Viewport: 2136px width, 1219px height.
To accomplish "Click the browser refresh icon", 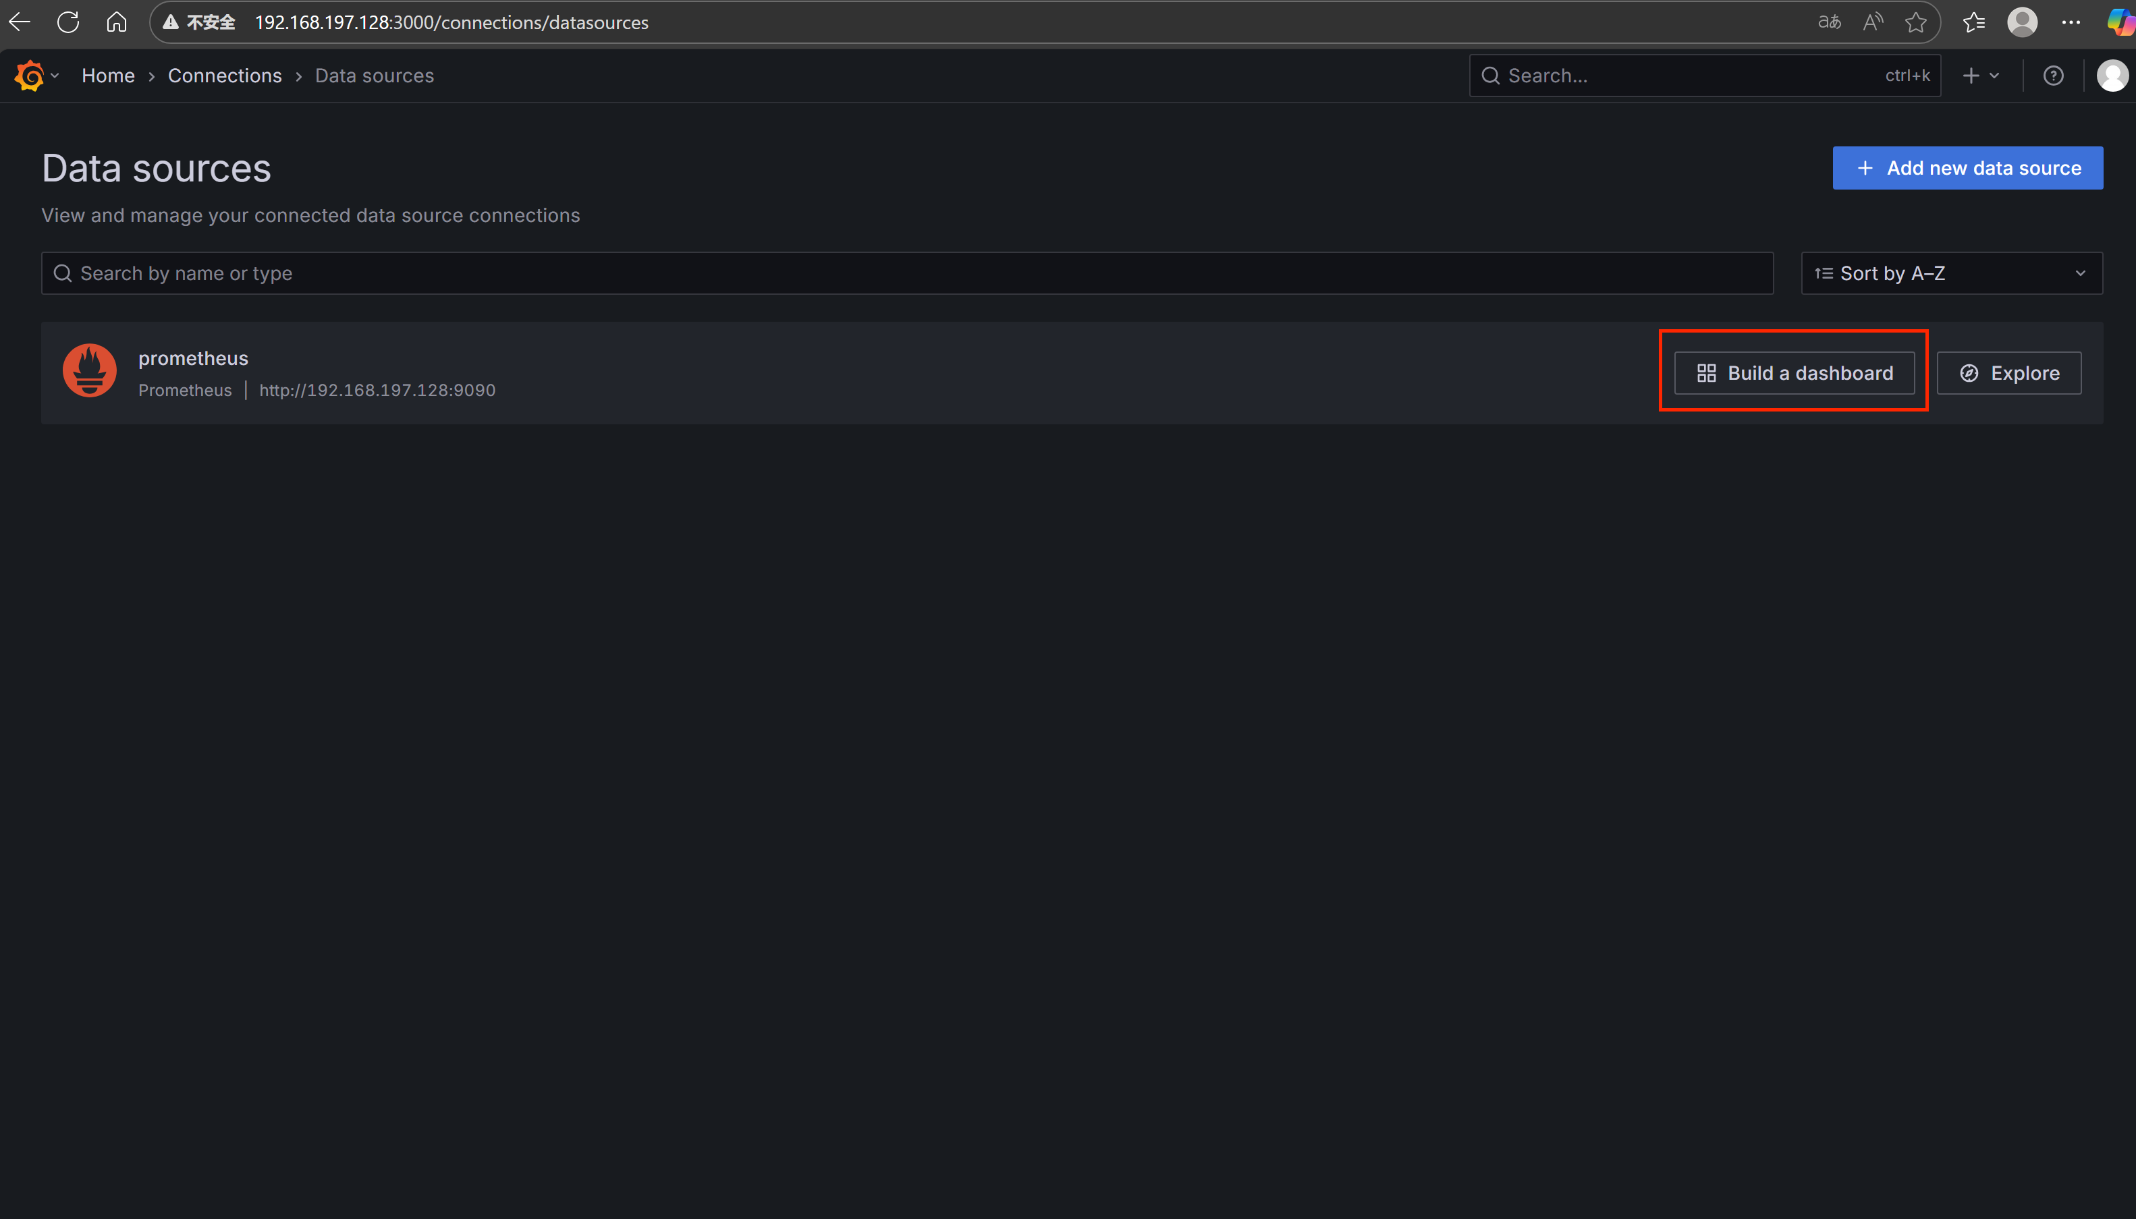I will 67,23.
